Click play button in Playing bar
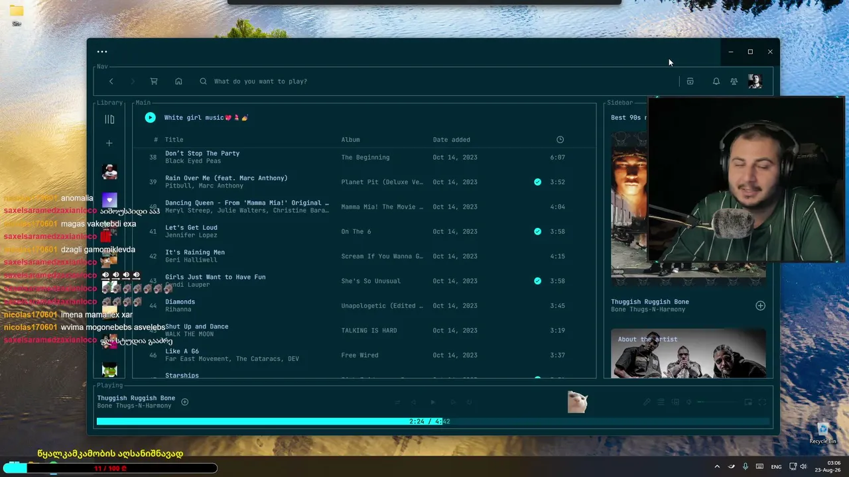The height and width of the screenshot is (477, 849). click(x=433, y=402)
